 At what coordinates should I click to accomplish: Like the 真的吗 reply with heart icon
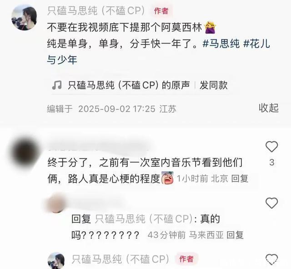(x=272, y=203)
